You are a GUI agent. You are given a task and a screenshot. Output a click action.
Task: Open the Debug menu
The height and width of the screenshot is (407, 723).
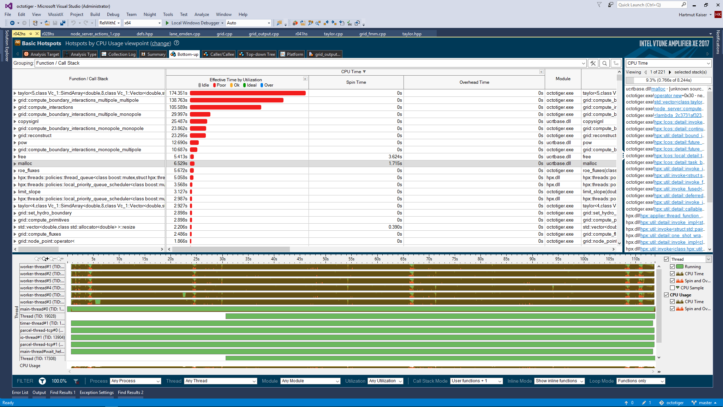[113, 14]
